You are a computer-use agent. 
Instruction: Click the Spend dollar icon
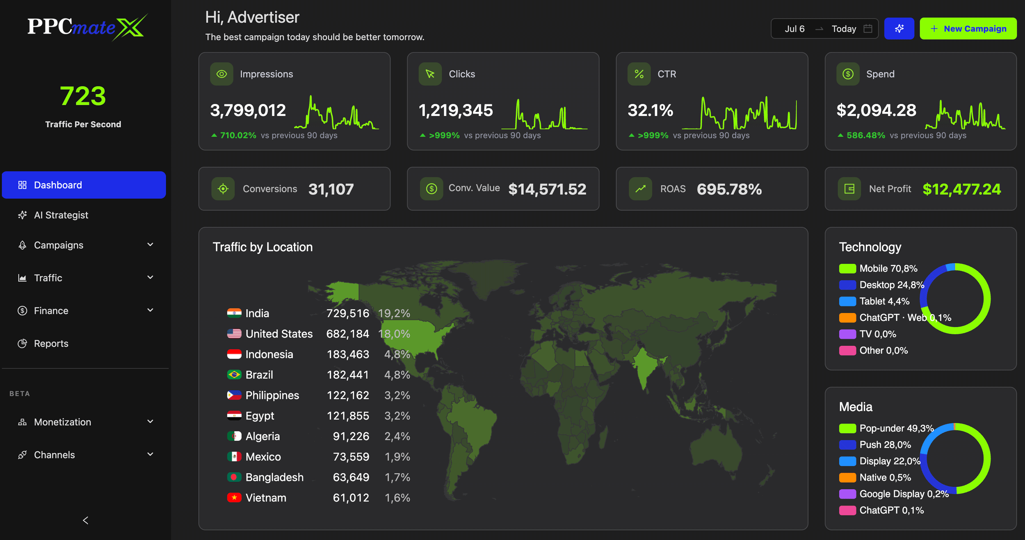coord(848,74)
